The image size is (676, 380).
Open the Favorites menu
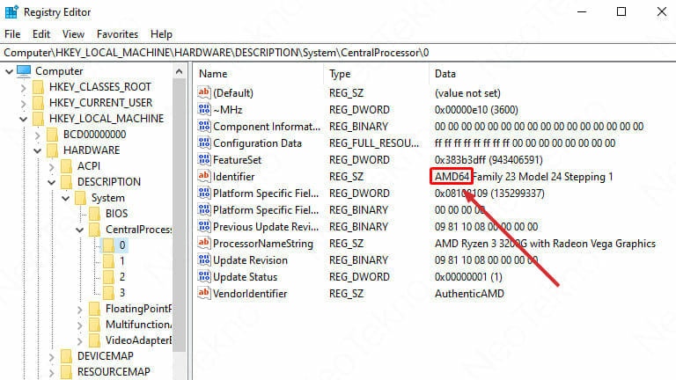pyautogui.click(x=117, y=34)
